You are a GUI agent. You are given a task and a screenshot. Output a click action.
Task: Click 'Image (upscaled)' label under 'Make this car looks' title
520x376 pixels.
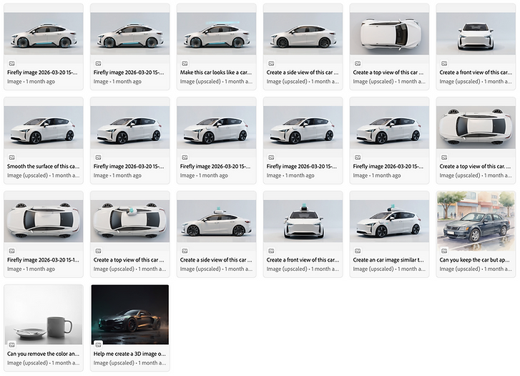click(x=200, y=82)
